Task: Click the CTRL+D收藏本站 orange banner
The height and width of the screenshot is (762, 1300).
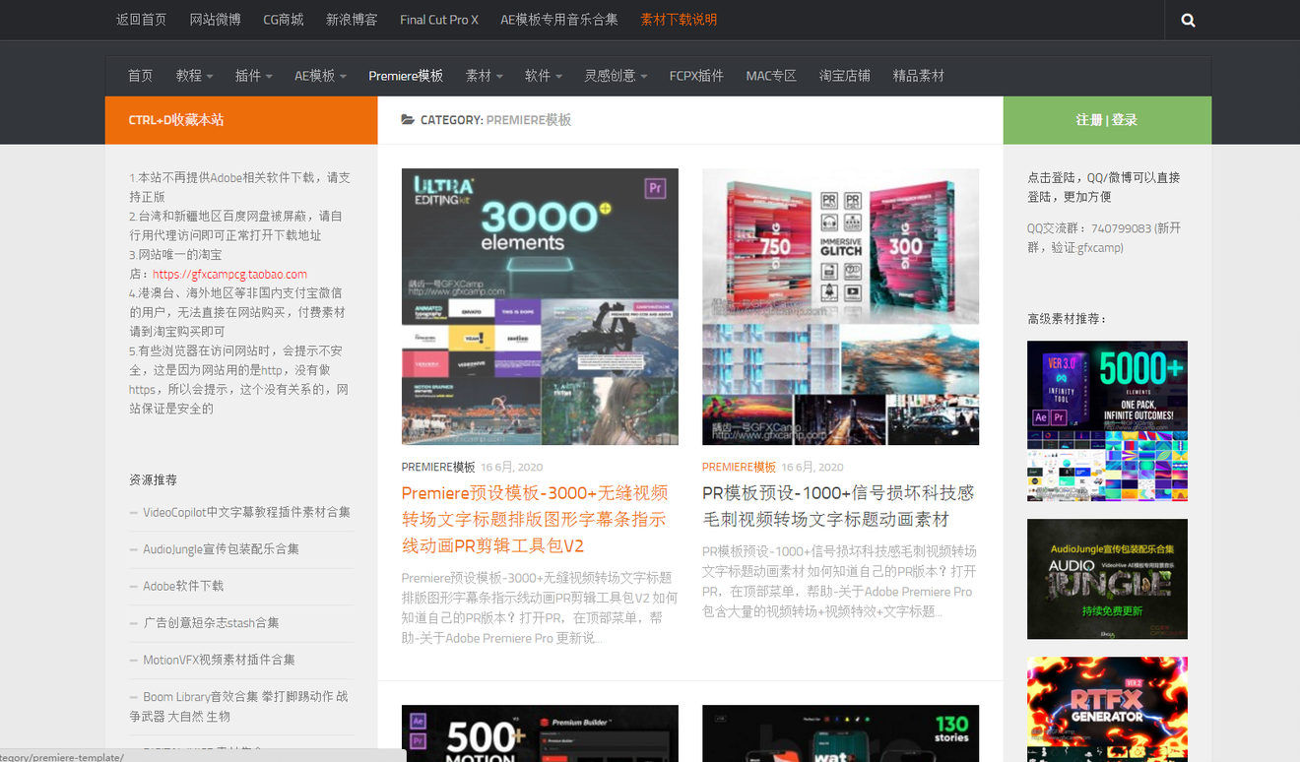Action: tap(241, 120)
